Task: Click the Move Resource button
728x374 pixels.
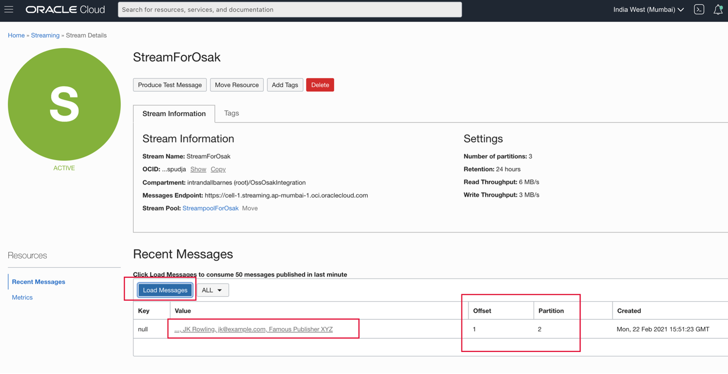Action: [236, 85]
